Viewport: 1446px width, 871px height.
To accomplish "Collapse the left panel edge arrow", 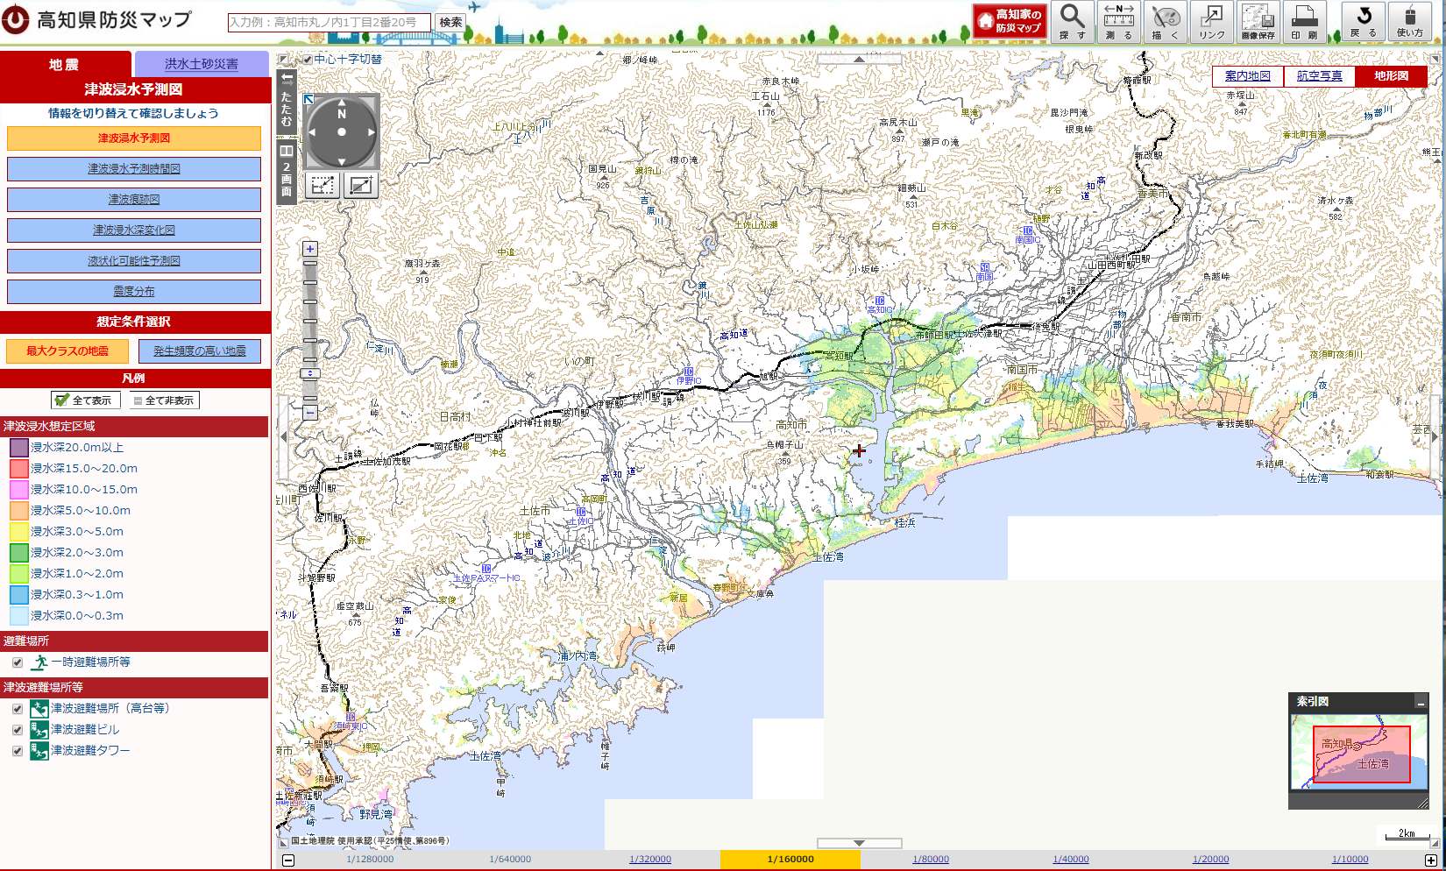I will [282, 436].
